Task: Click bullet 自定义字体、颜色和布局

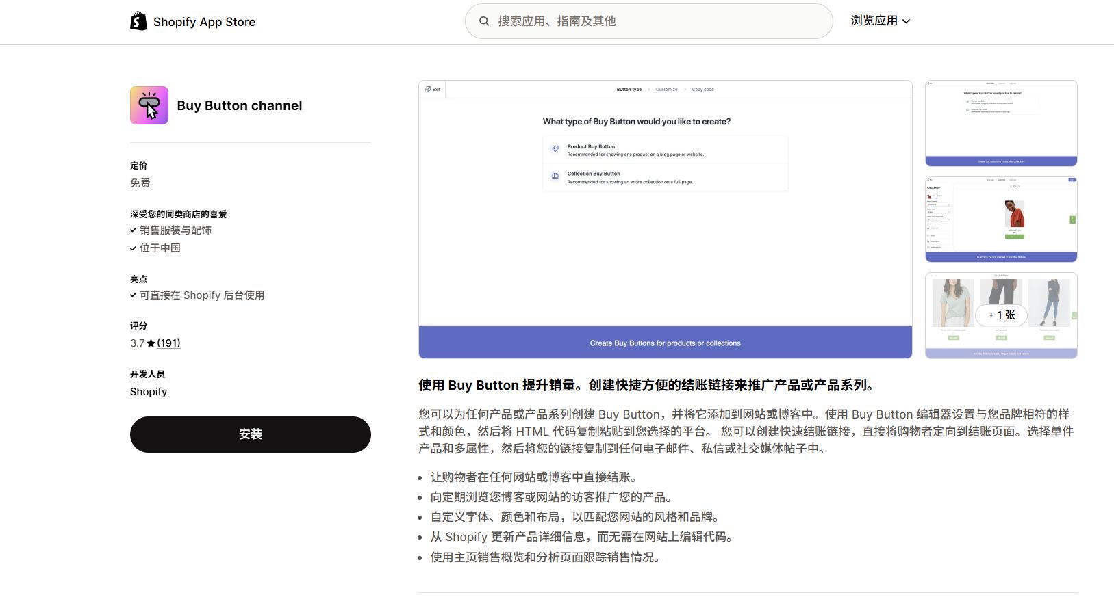Action: point(577,517)
